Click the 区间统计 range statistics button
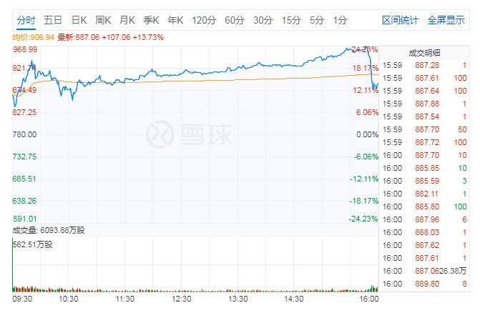480x313 pixels. tap(400, 20)
